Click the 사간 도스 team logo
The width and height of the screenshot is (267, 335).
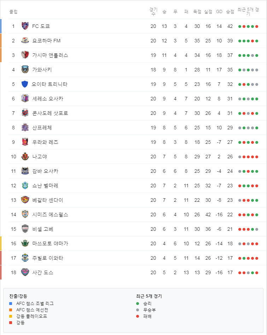coord(25,272)
